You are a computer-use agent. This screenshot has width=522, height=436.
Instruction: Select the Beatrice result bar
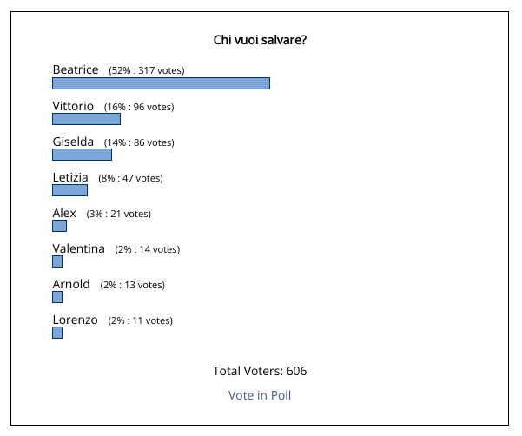pyautogui.click(x=162, y=83)
